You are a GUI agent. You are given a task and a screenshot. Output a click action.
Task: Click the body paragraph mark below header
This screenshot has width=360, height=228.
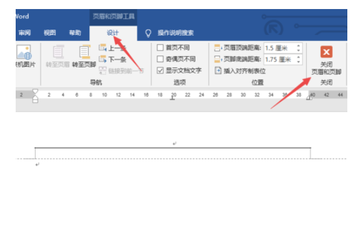pyautogui.click(x=37, y=164)
